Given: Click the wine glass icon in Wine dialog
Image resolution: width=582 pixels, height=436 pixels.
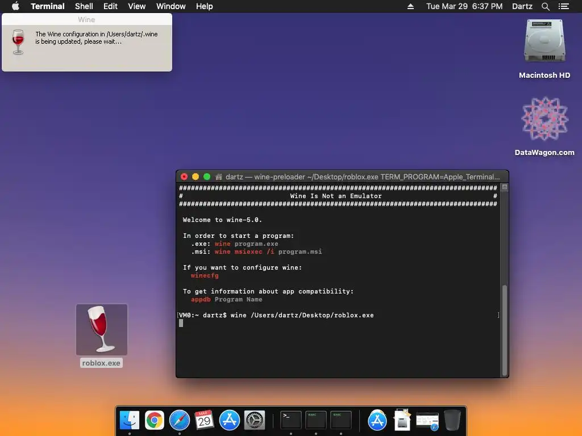Looking at the screenshot, I should click(18, 42).
